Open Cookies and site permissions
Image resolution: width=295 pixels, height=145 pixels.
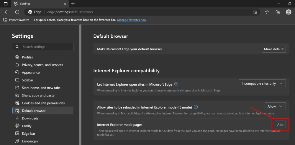pyautogui.click(x=43, y=103)
